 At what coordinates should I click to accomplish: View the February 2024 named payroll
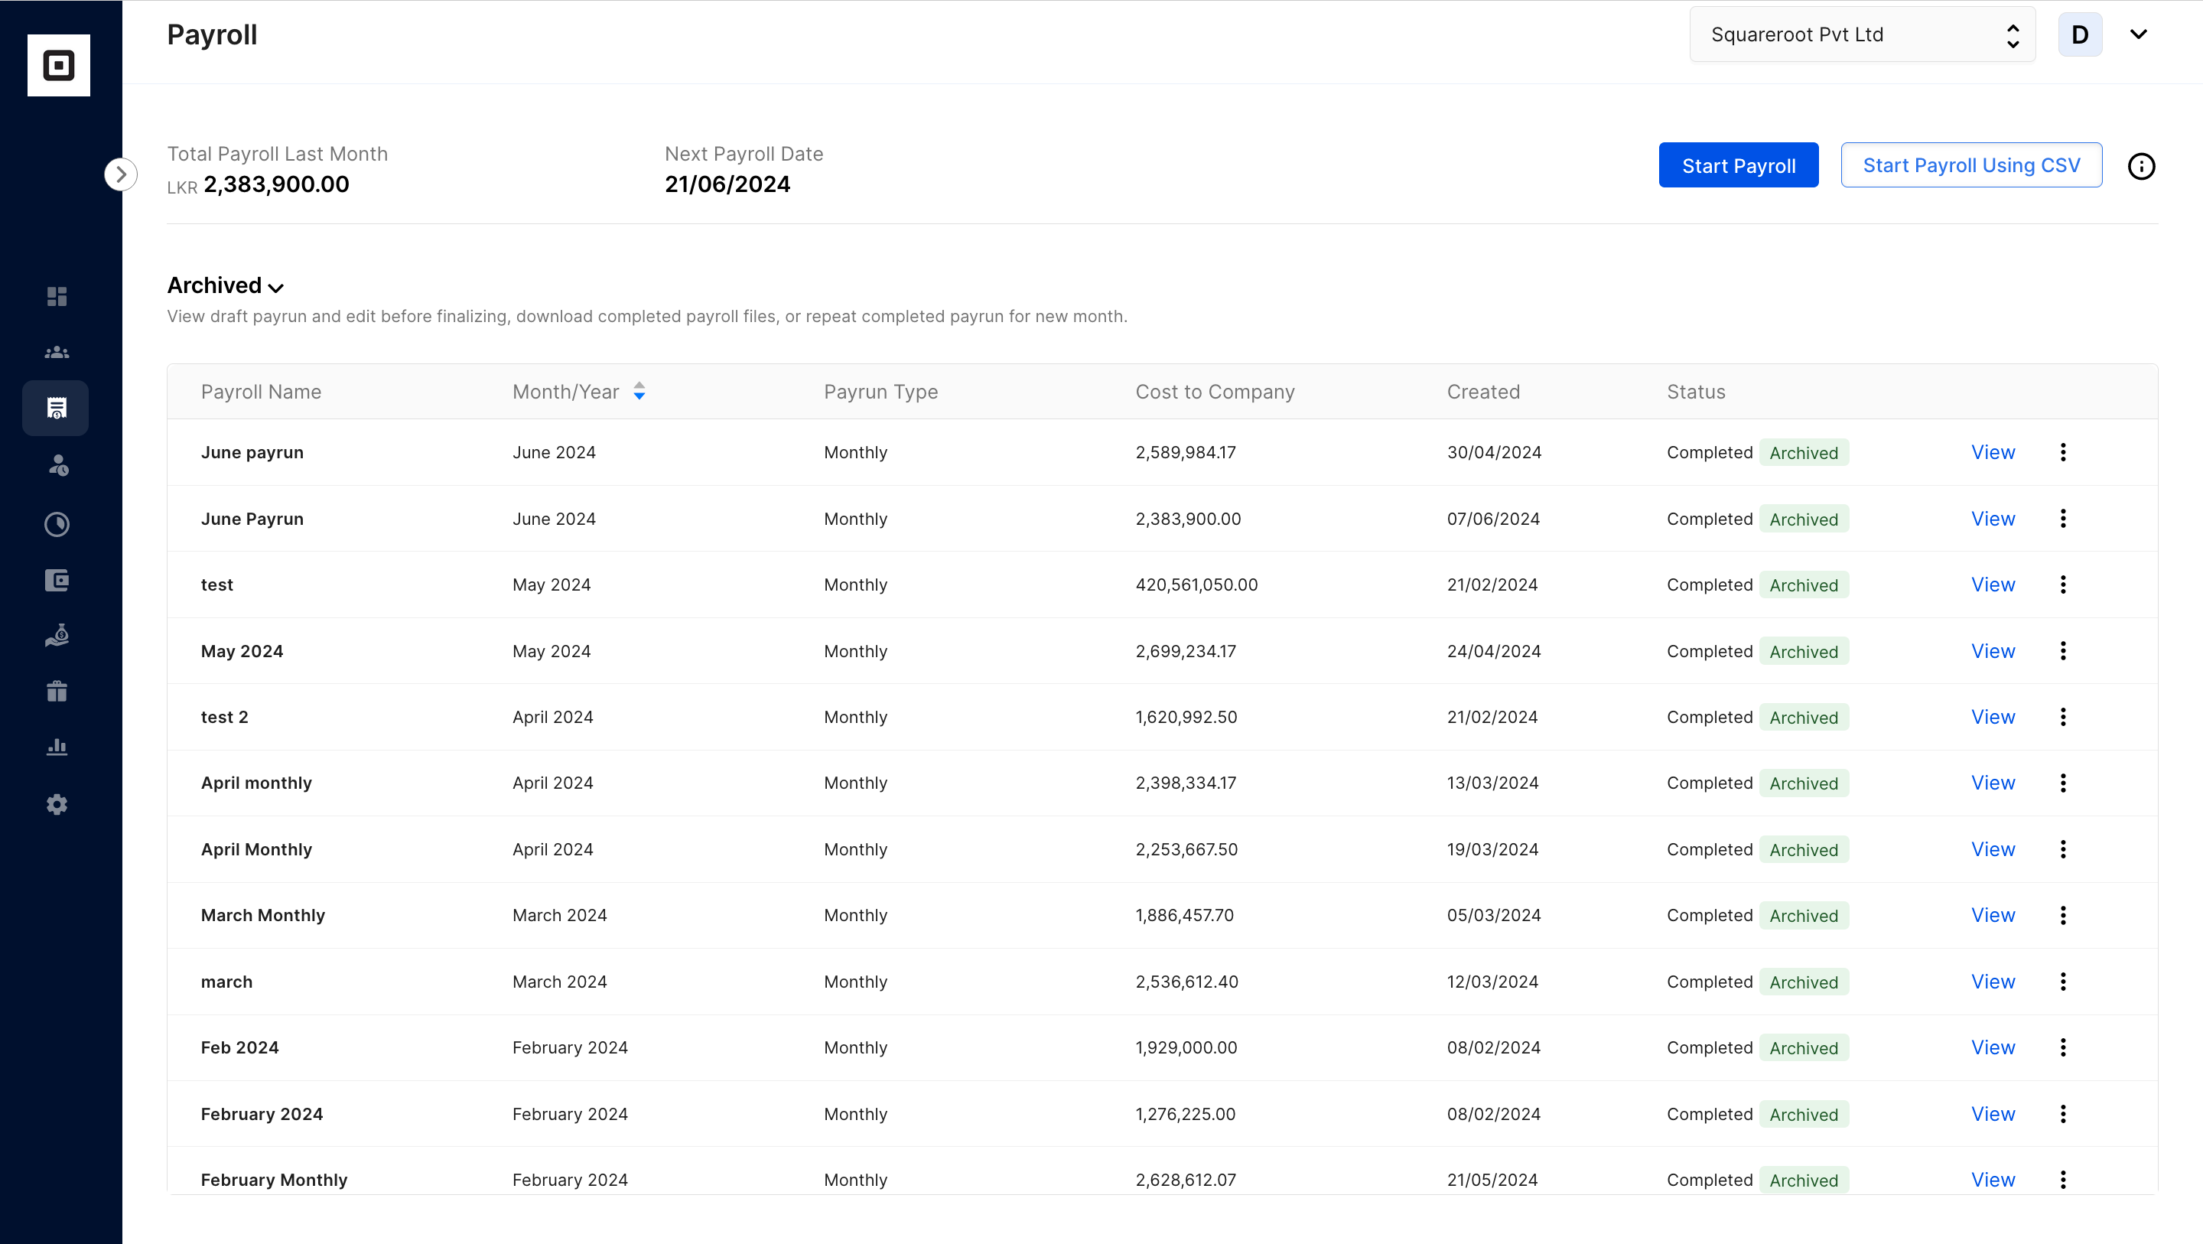pyautogui.click(x=1993, y=1114)
